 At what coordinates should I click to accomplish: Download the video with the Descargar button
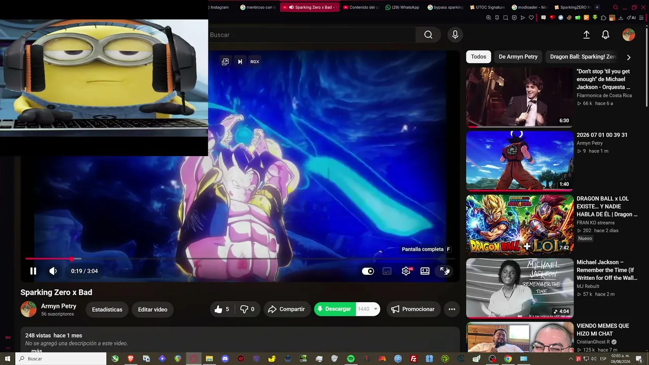coord(334,309)
